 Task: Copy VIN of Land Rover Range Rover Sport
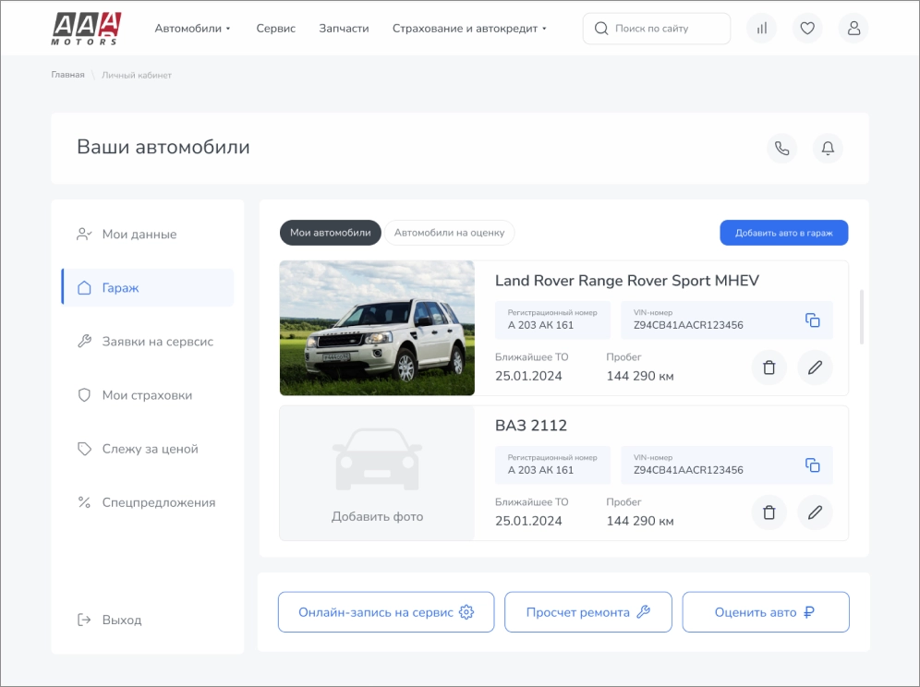click(813, 320)
